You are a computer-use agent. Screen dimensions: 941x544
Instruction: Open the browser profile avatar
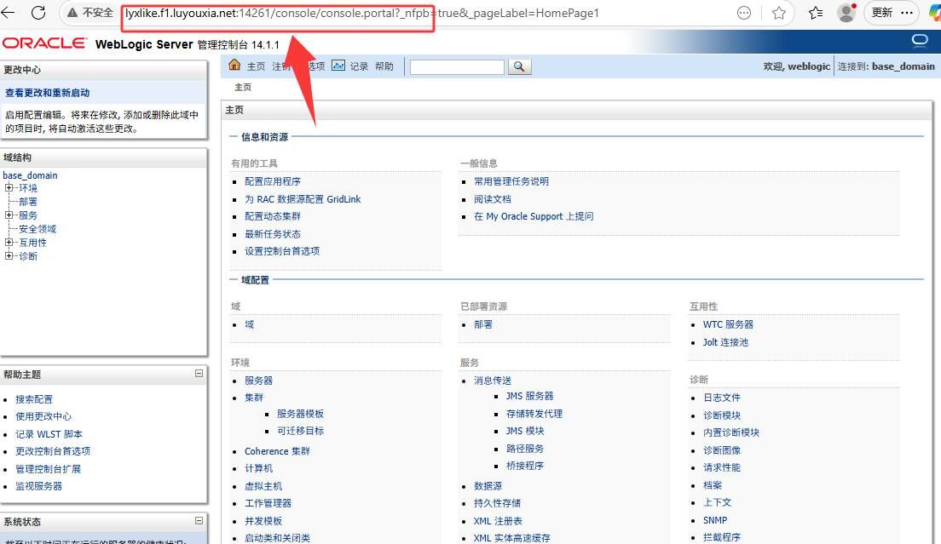point(846,13)
